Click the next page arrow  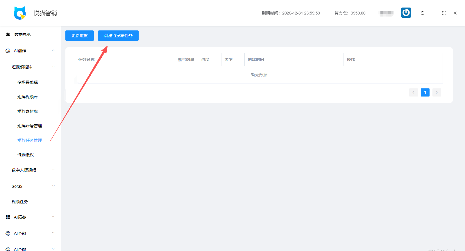click(x=437, y=92)
